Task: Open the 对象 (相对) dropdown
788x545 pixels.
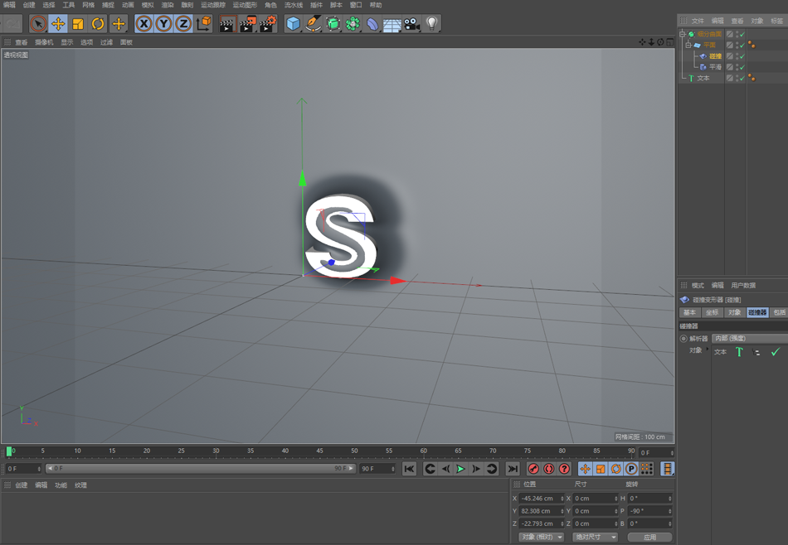Action: [x=541, y=537]
